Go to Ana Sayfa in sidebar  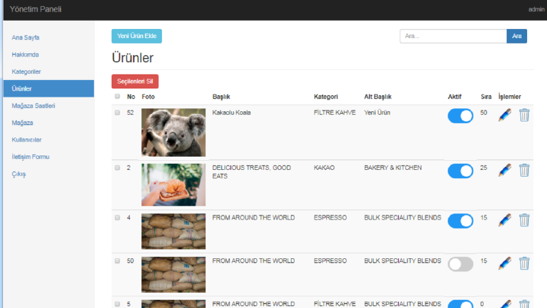click(x=26, y=37)
